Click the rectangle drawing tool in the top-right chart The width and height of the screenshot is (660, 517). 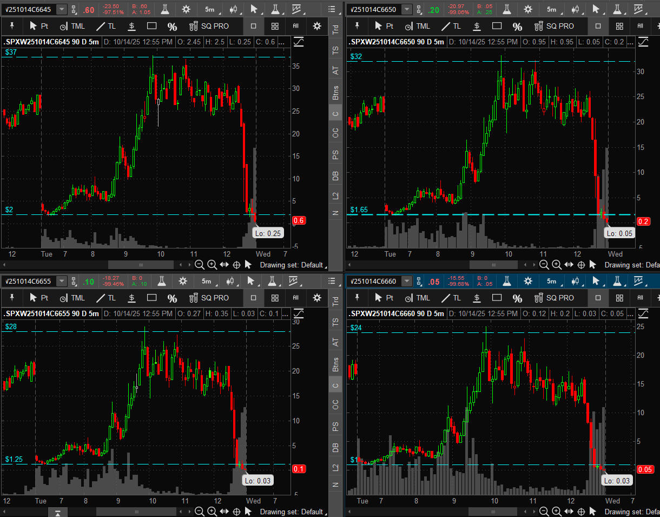pyautogui.click(x=496, y=26)
